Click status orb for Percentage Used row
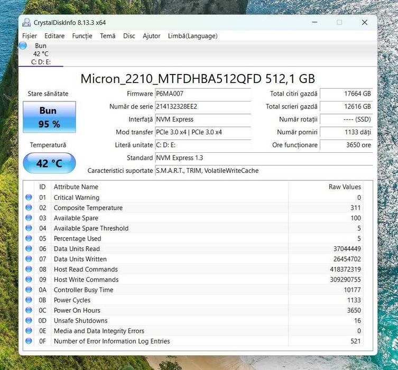 click(29, 238)
